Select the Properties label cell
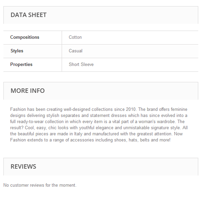Image resolution: width=202 pixels, height=203 pixels. 33,65
